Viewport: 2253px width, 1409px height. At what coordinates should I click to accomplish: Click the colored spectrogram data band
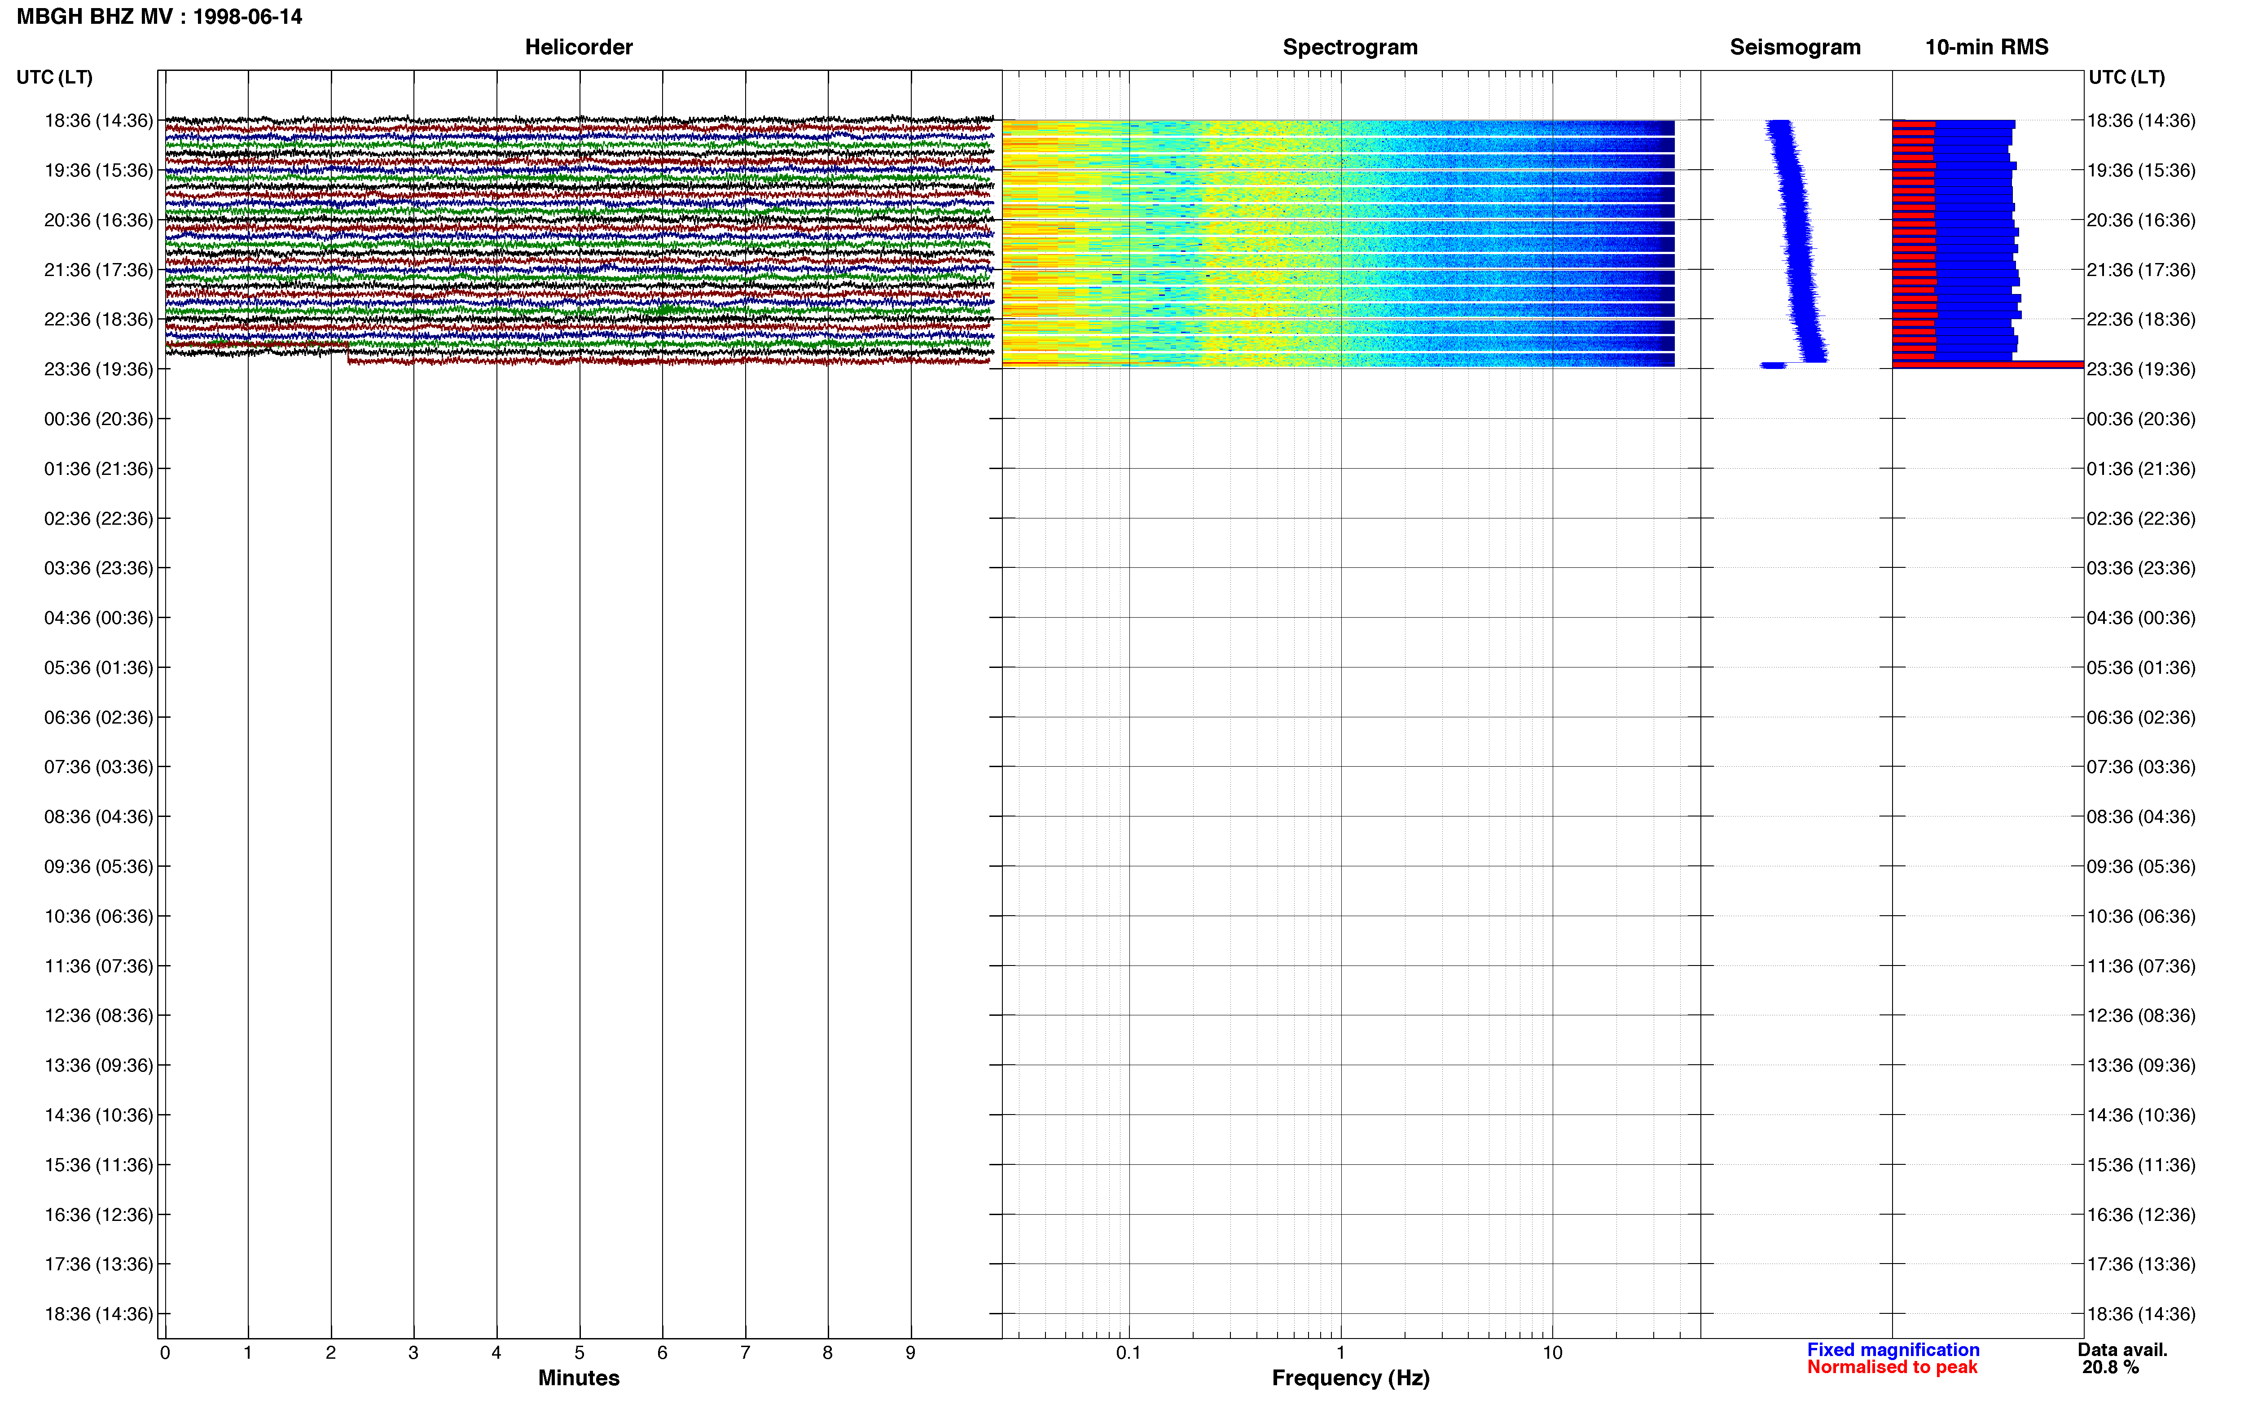[1338, 243]
